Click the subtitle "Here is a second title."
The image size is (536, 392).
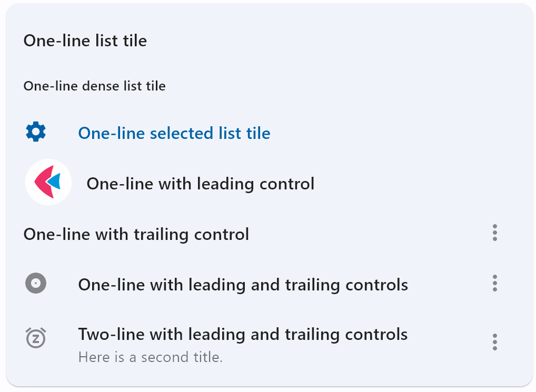(150, 357)
